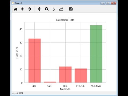Save the figure with floppy icon
This screenshot has width=128, height=96.
(71, 9)
